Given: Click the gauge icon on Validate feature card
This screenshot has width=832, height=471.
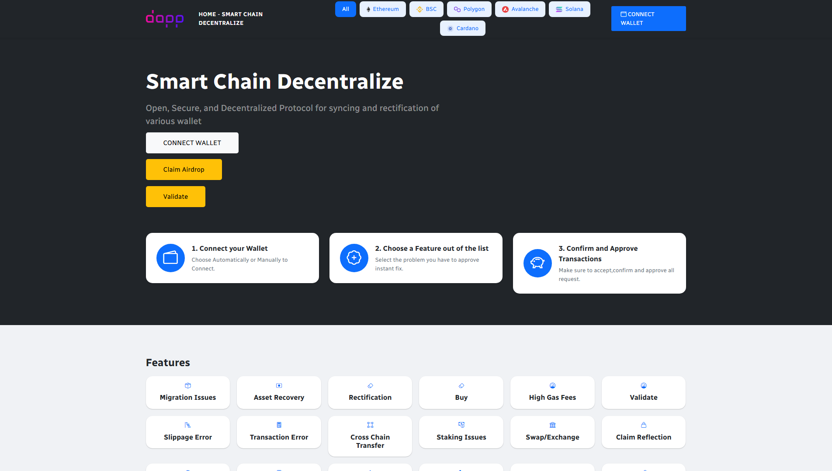Looking at the screenshot, I should coord(644,385).
